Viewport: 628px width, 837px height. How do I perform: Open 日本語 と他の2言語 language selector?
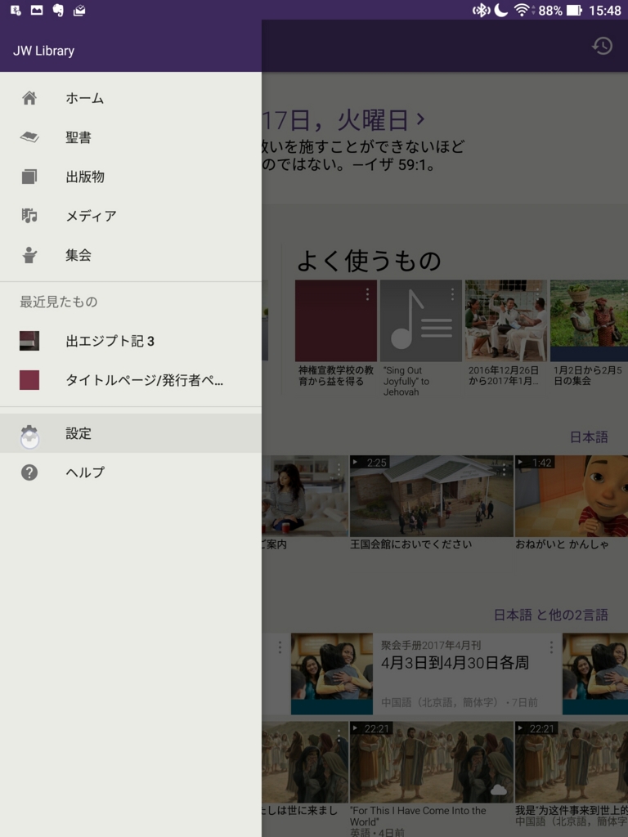pos(550,615)
